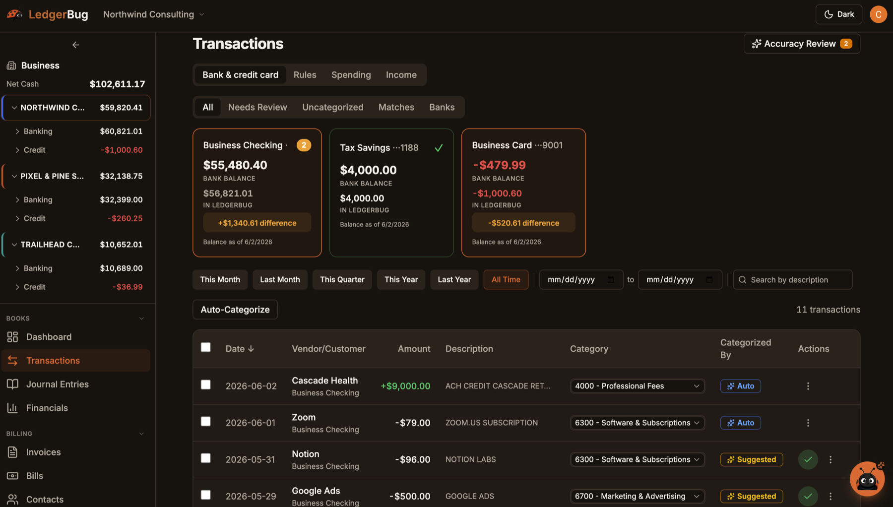Select the Banks filter tab

pos(442,107)
